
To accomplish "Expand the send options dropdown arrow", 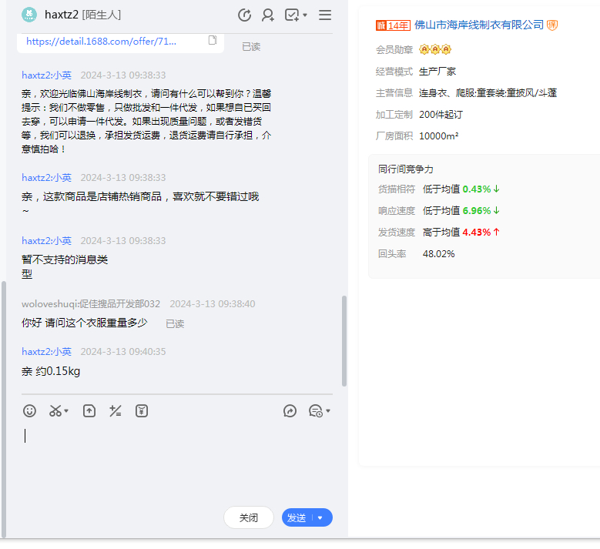I will pyautogui.click(x=320, y=518).
